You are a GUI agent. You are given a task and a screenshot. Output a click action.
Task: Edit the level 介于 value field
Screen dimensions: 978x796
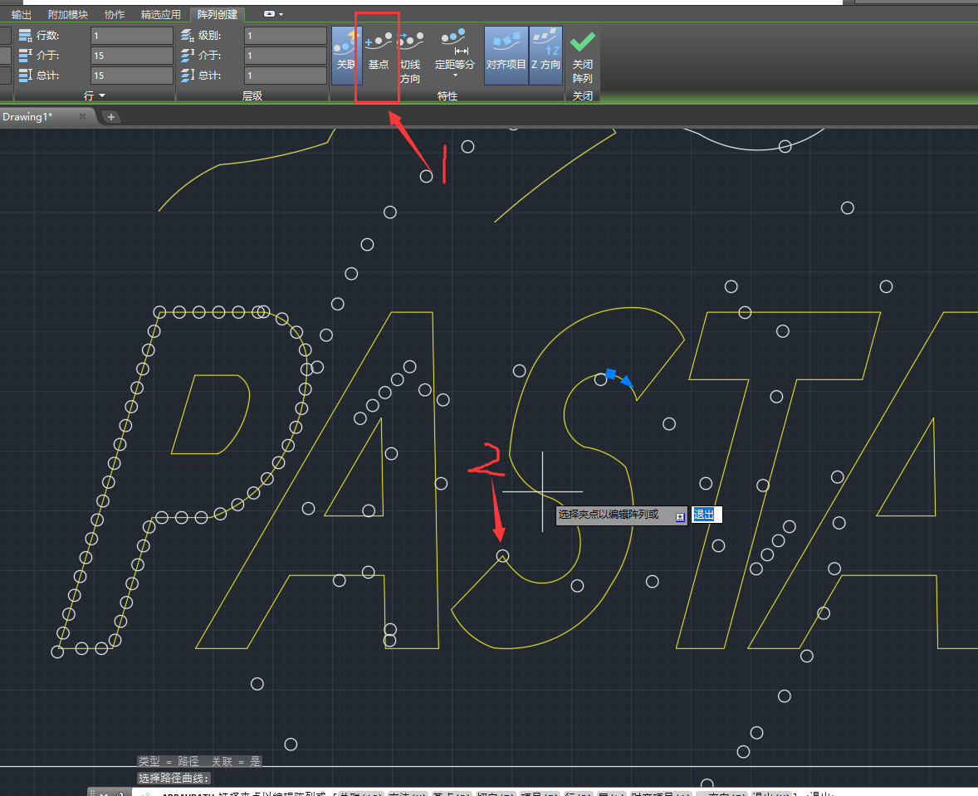286,56
